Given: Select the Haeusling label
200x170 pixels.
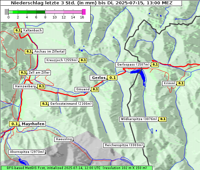Looking at the screenshot, I should pyautogui.click(x=64, y=139).
